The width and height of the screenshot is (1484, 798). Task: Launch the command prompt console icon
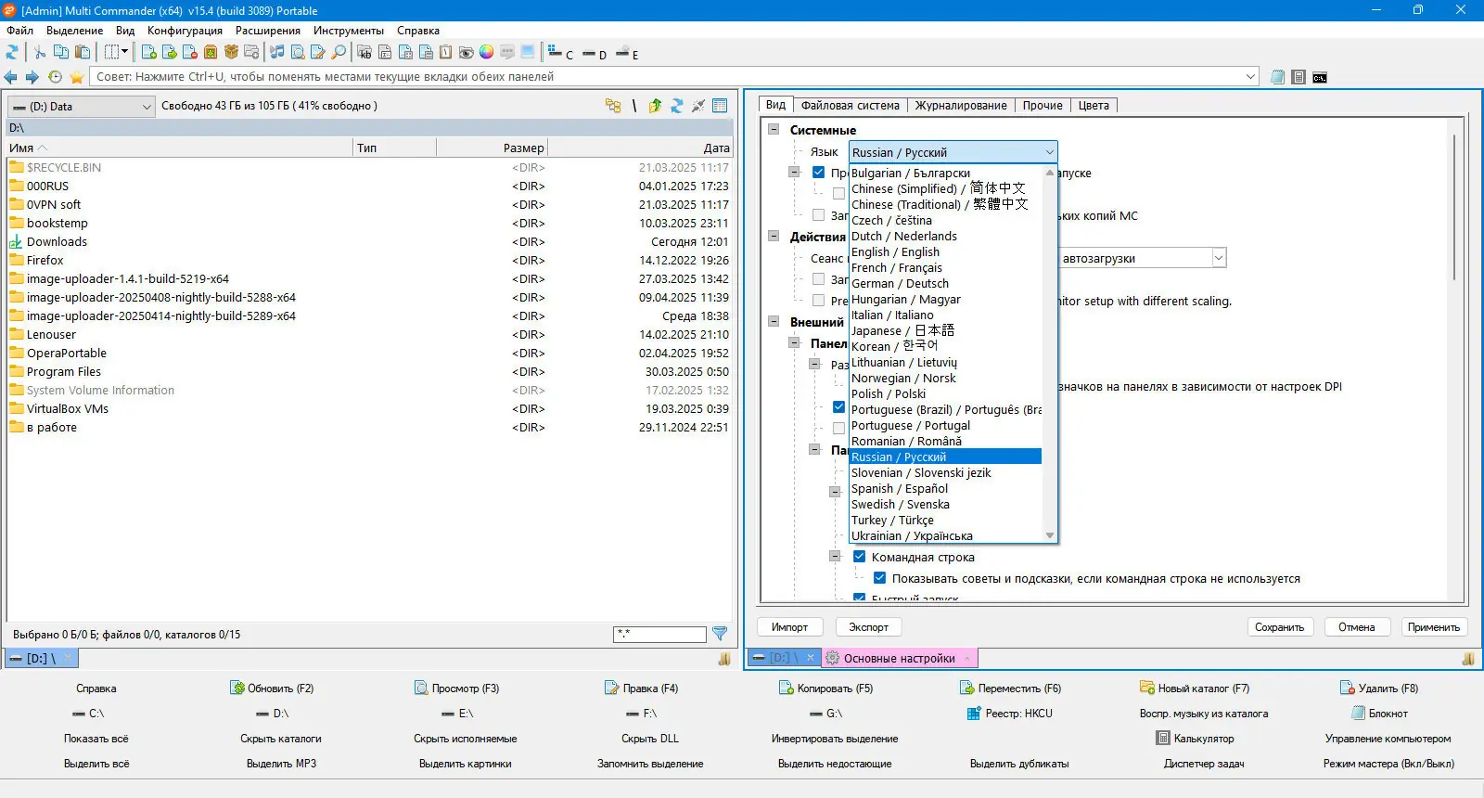pos(1319,77)
